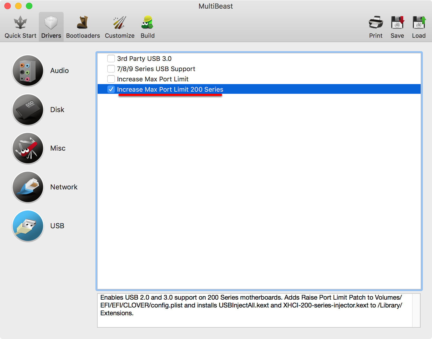Choose the Misc Swiss army knife icon
This screenshot has height=339, width=432.
coord(28,148)
